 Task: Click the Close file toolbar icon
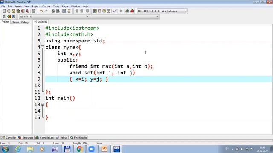coord(23,11)
